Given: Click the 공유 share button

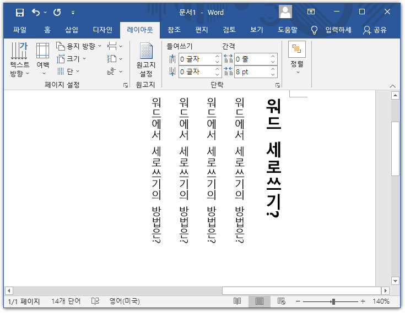Looking at the screenshot, I should [x=375, y=30].
